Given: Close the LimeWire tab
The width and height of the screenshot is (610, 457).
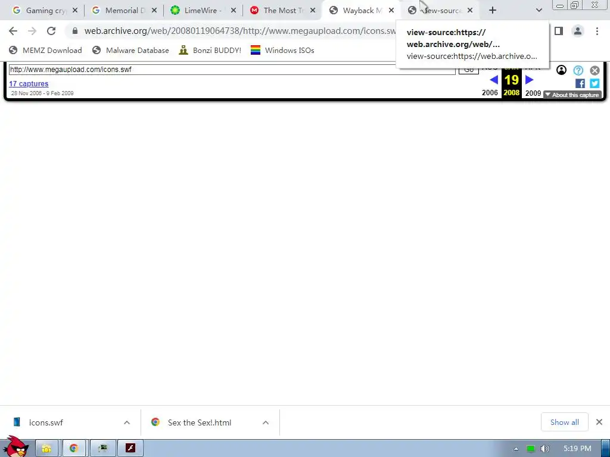Looking at the screenshot, I should point(234,11).
